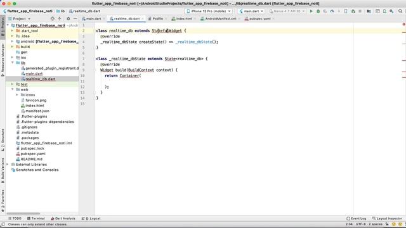Open the main.dart run configuration dropdown

pyautogui.click(x=251, y=11)
